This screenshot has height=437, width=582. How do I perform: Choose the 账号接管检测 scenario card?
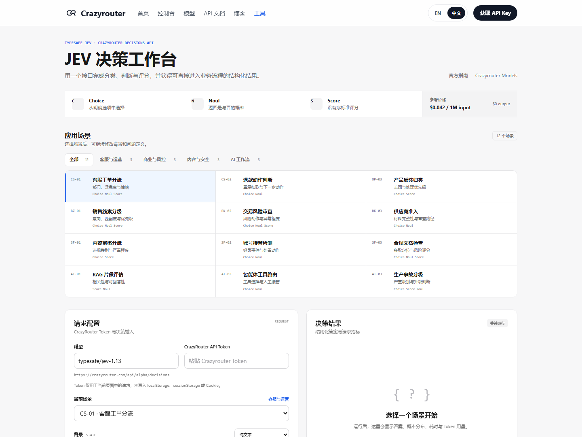coord(291,250)
